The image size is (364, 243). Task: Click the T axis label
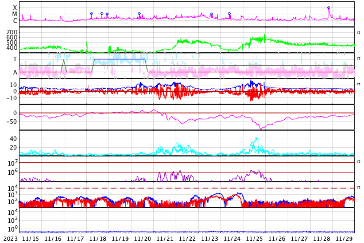pos(15,59)
